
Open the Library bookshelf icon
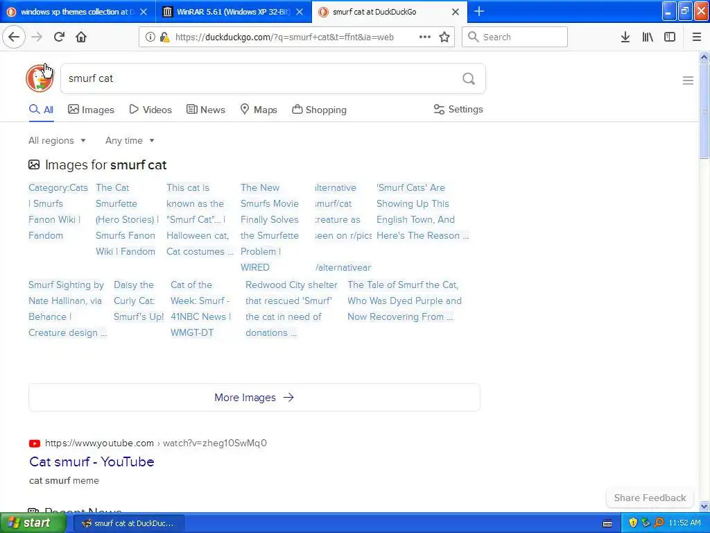click(x=648, y=37)
